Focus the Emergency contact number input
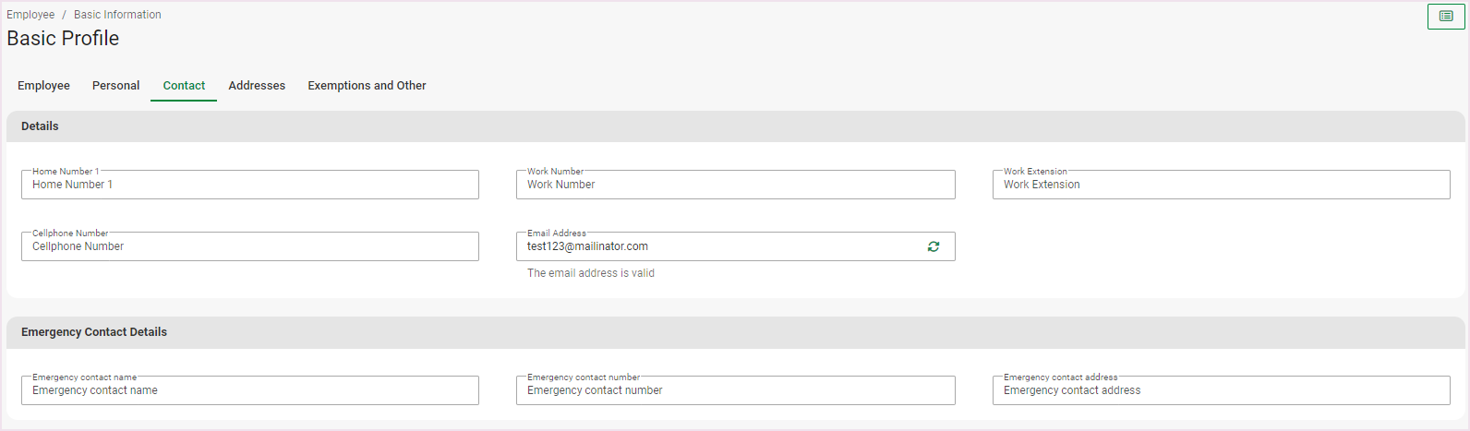 735,390
